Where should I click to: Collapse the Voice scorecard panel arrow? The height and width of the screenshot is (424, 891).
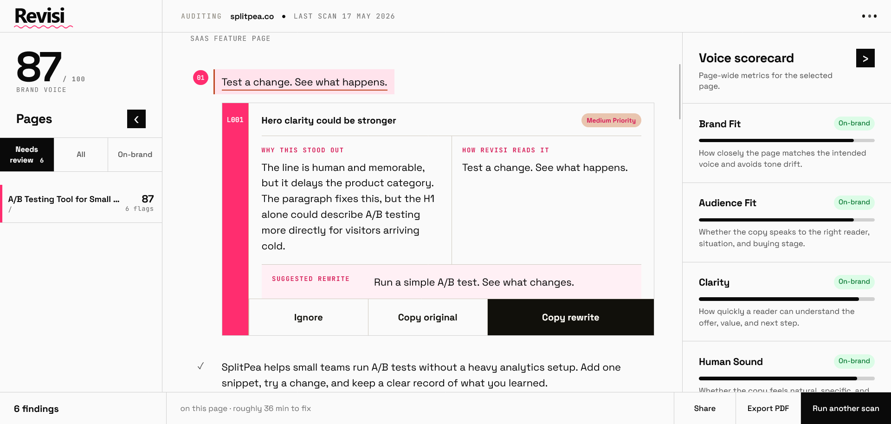(865, 58)
